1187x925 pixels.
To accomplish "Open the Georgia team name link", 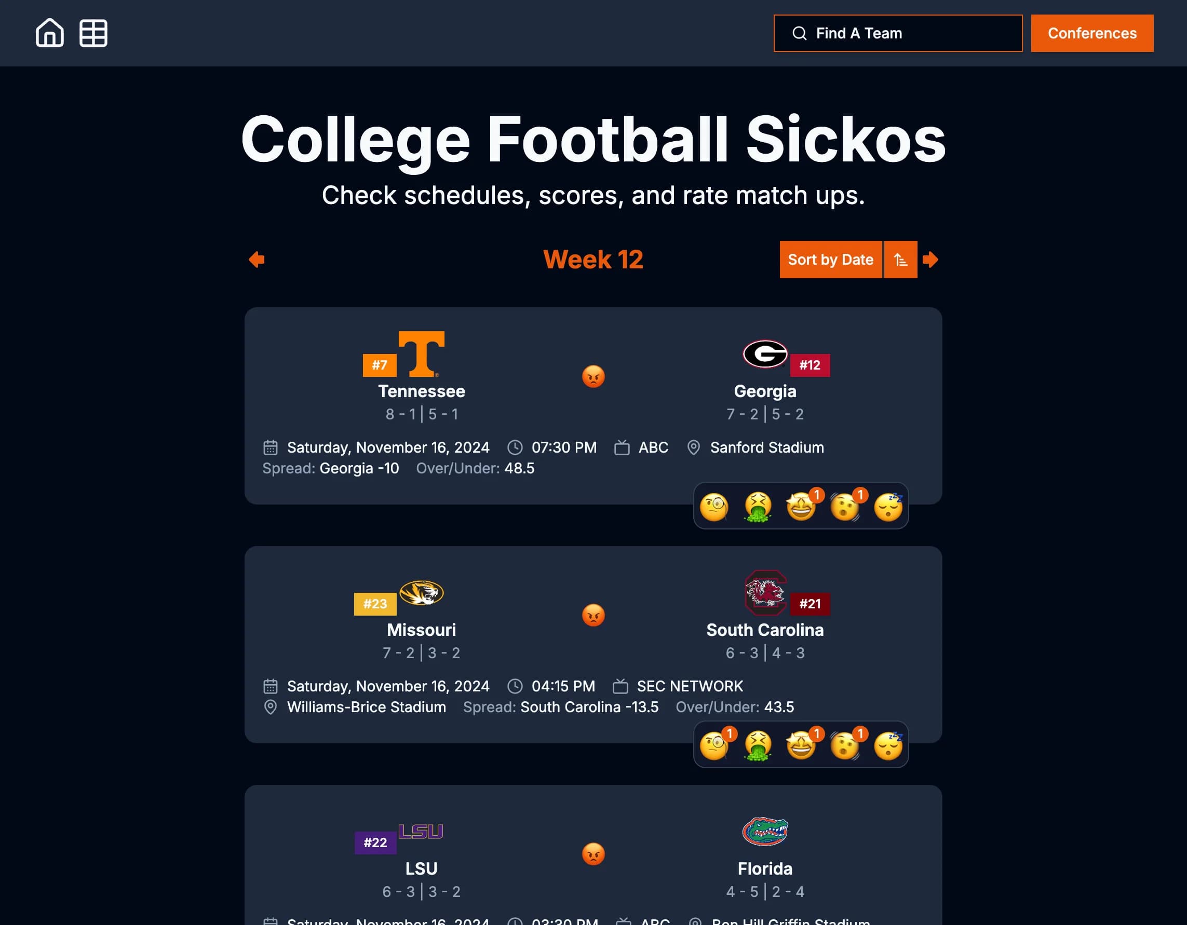I will (x=765, y=391).
